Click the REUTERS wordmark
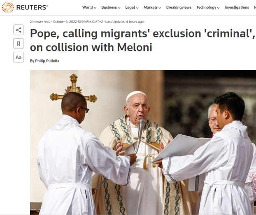This screenshot has height=215, width=256. (x=32, y=7)
